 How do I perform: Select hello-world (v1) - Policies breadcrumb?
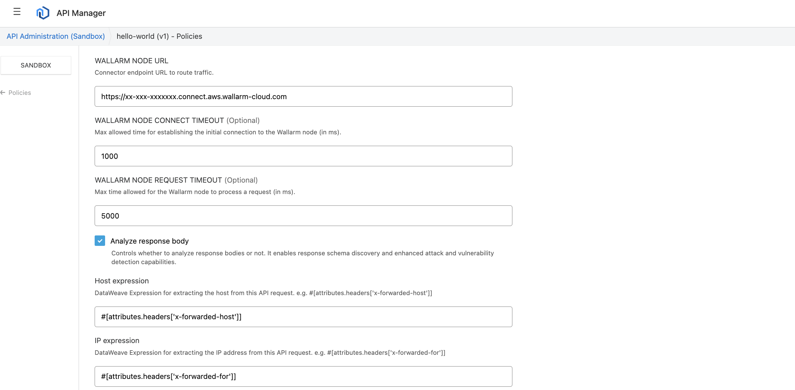pos(159,36)
